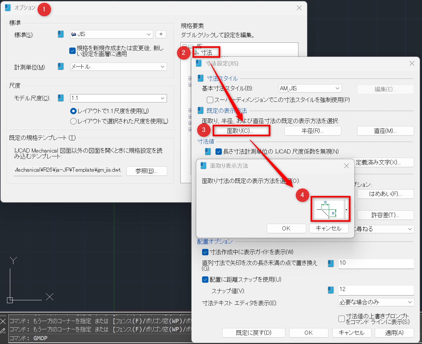
Task: Click the 許容差(T)... button
Action: 385,215
